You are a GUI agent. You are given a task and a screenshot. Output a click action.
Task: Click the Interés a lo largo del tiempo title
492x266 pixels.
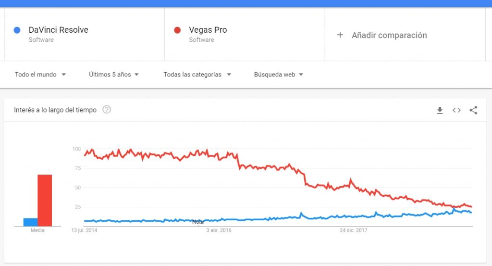click(x=55, y=110)
